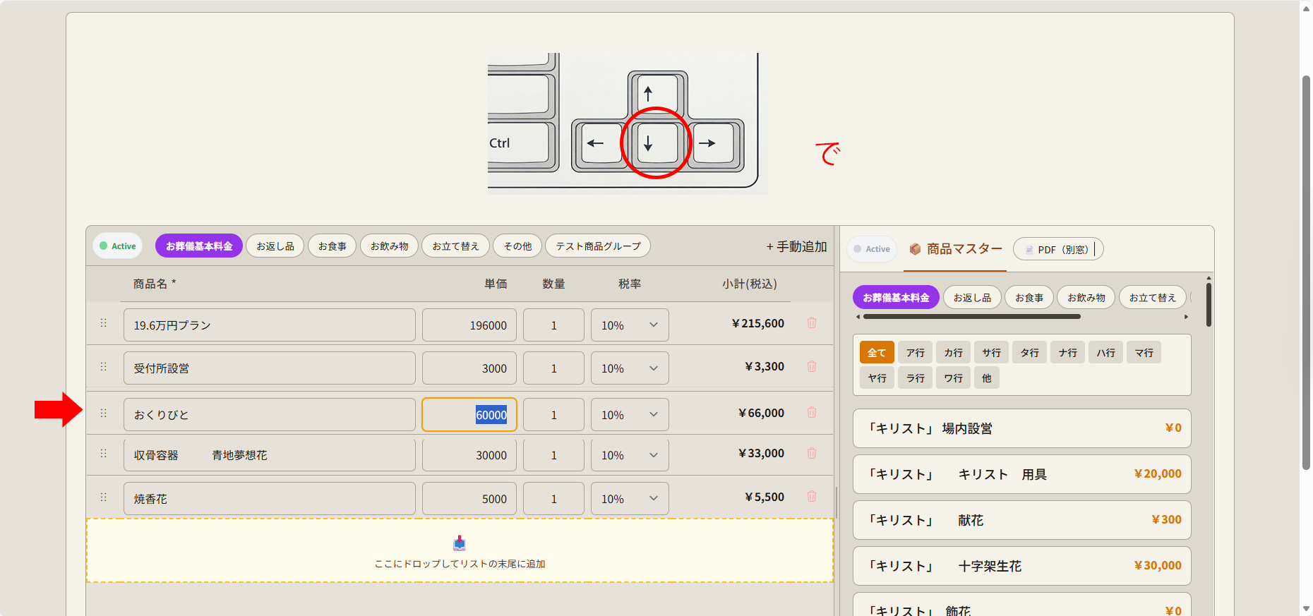1313x616 pixels.
Task: Select the left お食事 category tab
Action: (332, 246)
